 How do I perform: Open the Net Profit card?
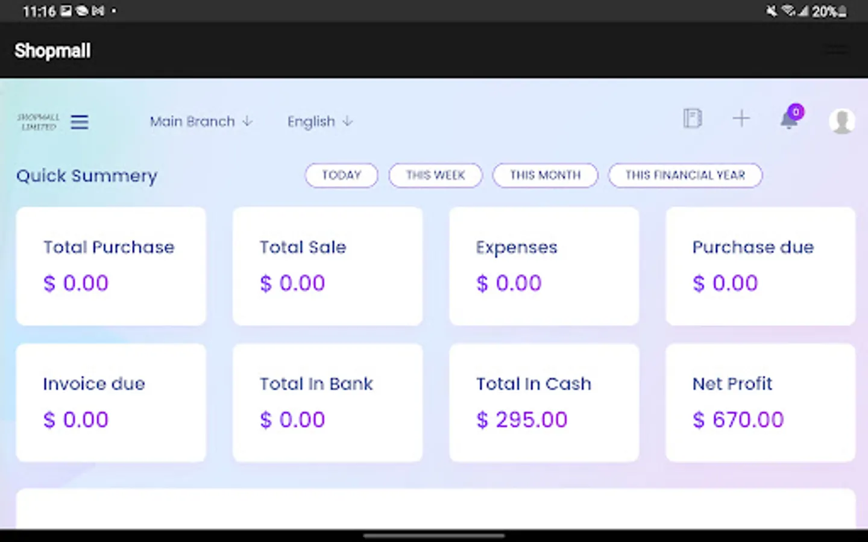(760, 402)
